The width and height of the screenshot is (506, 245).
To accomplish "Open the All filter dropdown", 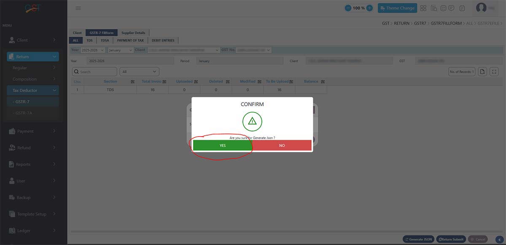I will [x=139, y=72].
